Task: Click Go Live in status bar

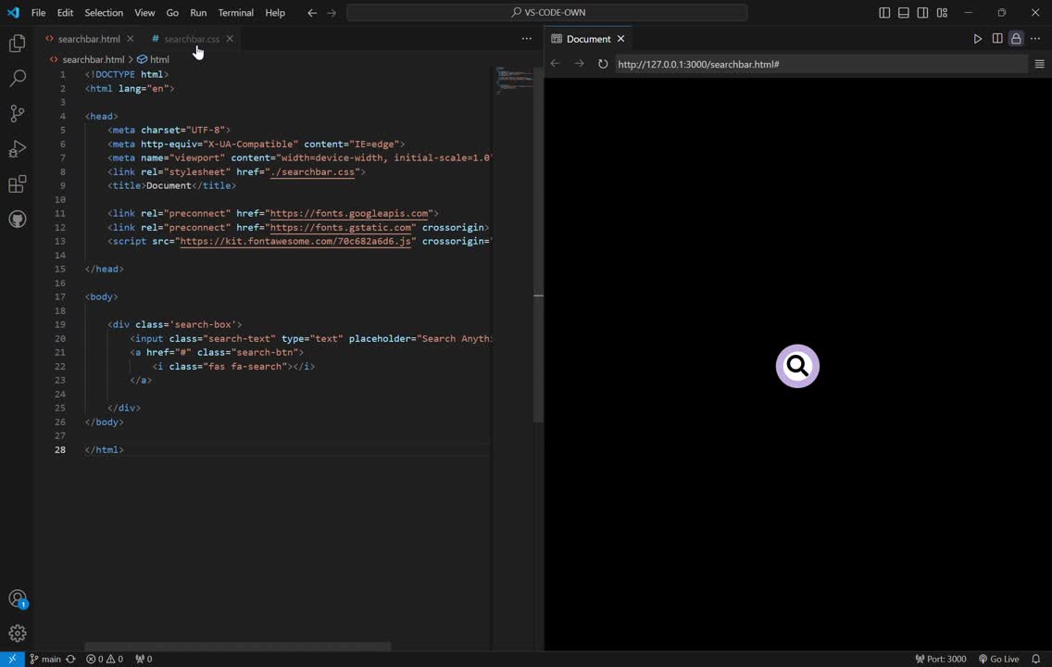Action: coord(998,659)
